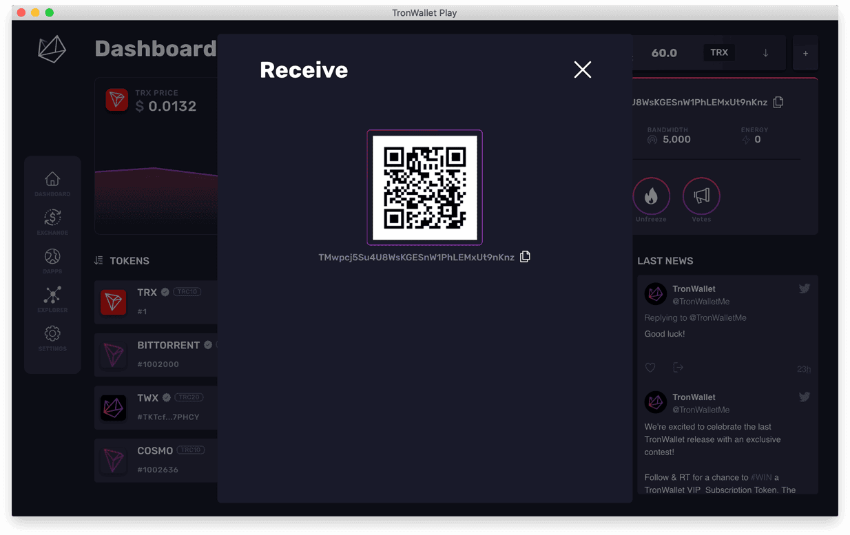Click the tokens sort icon next to TOKENS
The height and width of the screenshot is (535, 850).
click(x=99, y=260)
